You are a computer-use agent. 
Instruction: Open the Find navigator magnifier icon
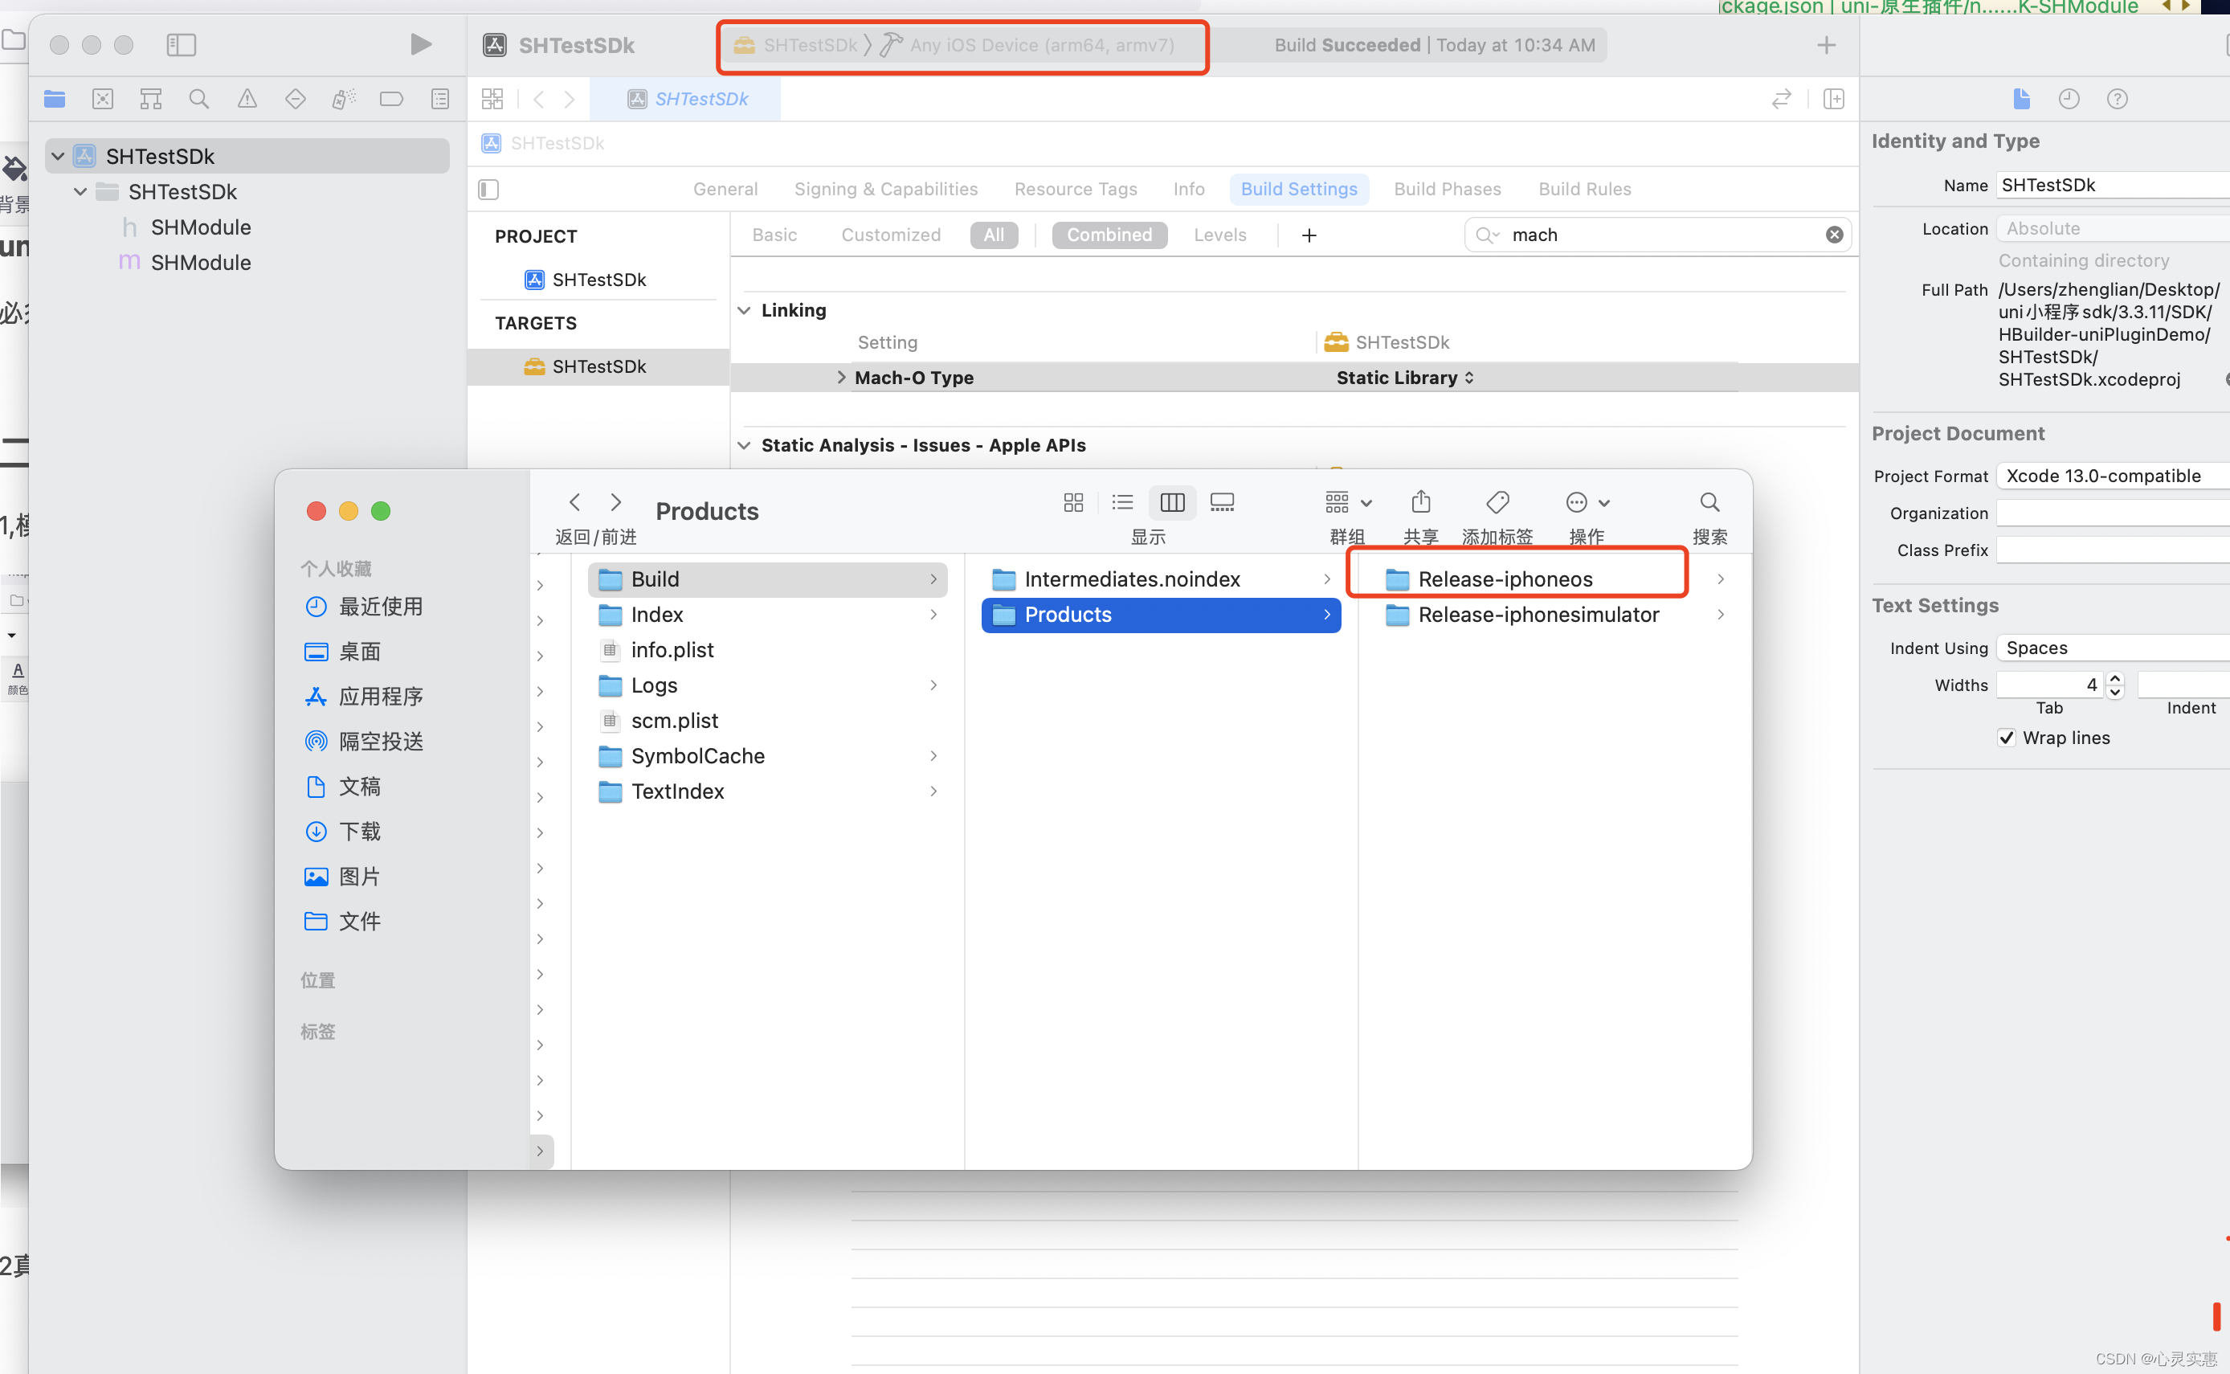[199, 99]
